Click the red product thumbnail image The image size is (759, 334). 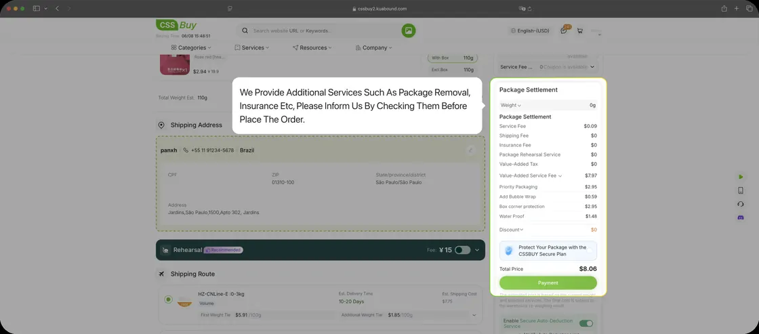[175, 65]
